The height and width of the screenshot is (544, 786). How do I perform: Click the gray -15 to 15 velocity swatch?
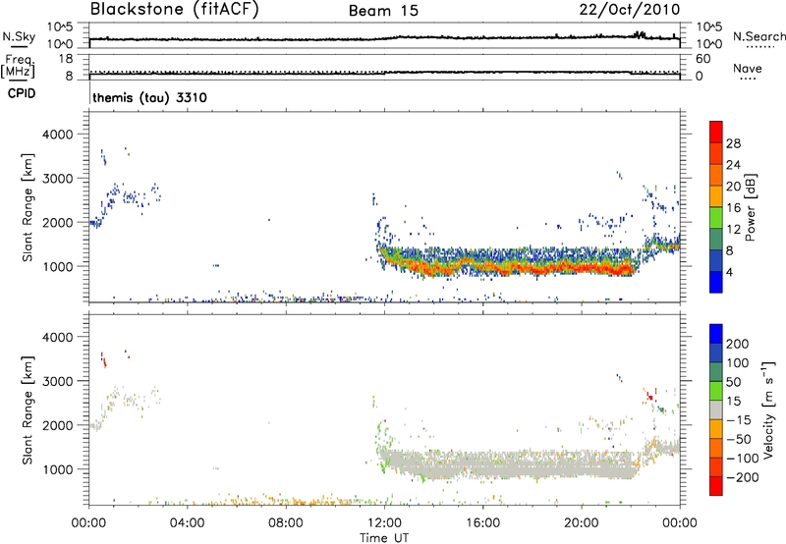716,409
